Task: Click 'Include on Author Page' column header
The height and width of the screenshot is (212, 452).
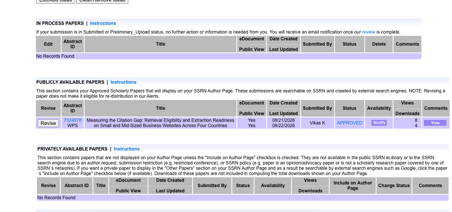Action: [353, 186]
